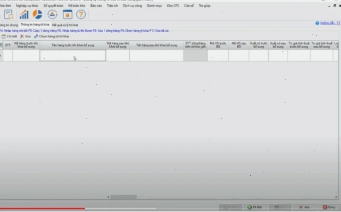
Task: Open the Báo cáo menu
Action: click(x=96, y=6)
